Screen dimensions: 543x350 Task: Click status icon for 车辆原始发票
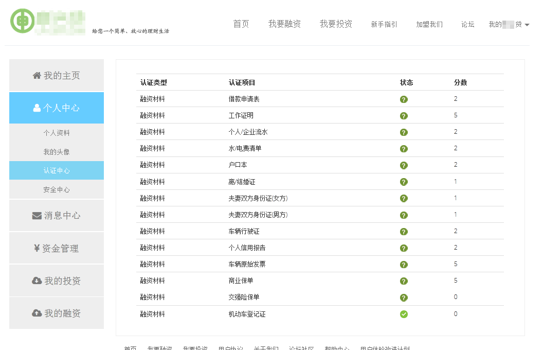click(404, 265)
